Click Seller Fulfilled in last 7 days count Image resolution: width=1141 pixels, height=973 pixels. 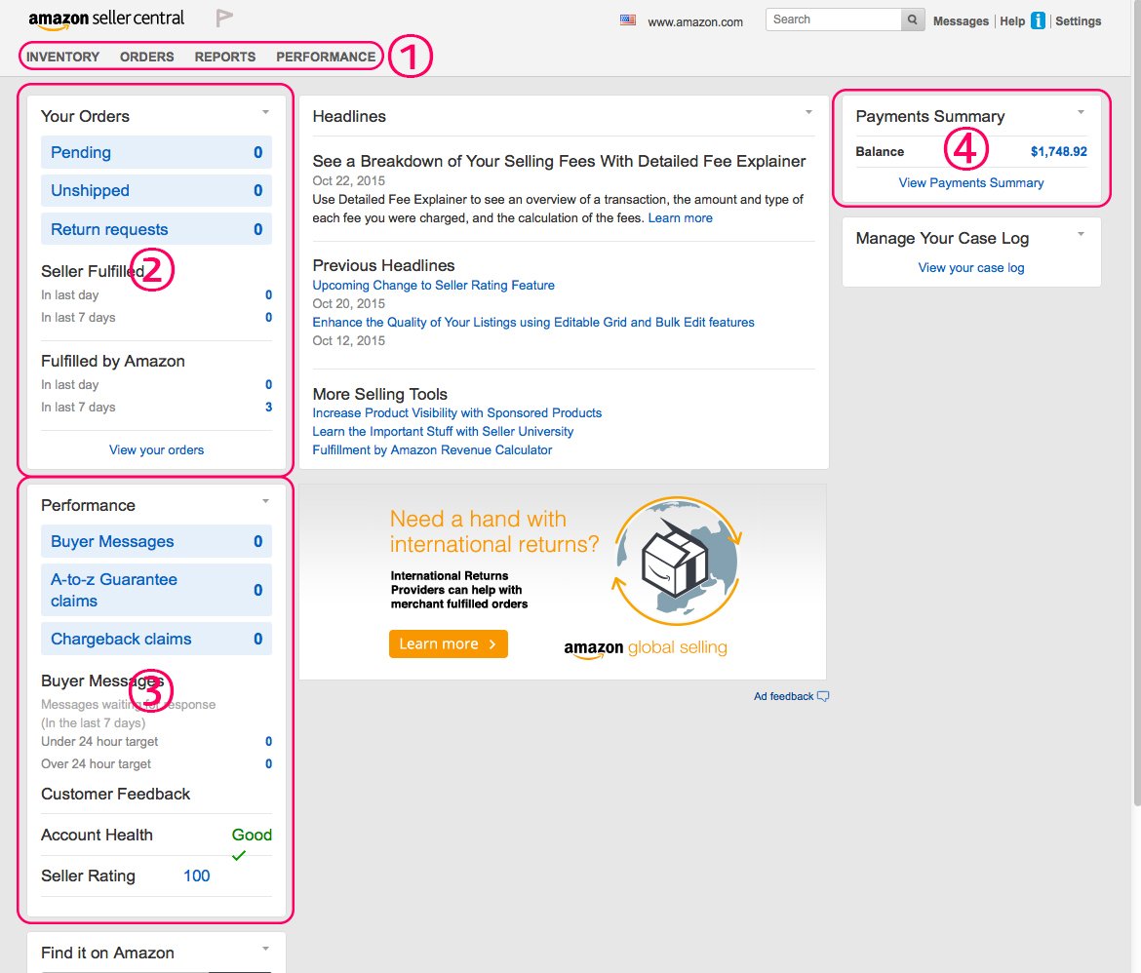point(268,317)
